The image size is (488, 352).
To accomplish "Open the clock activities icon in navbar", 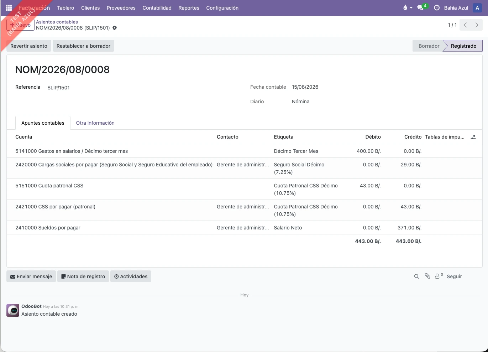I will tap(437, 8).
